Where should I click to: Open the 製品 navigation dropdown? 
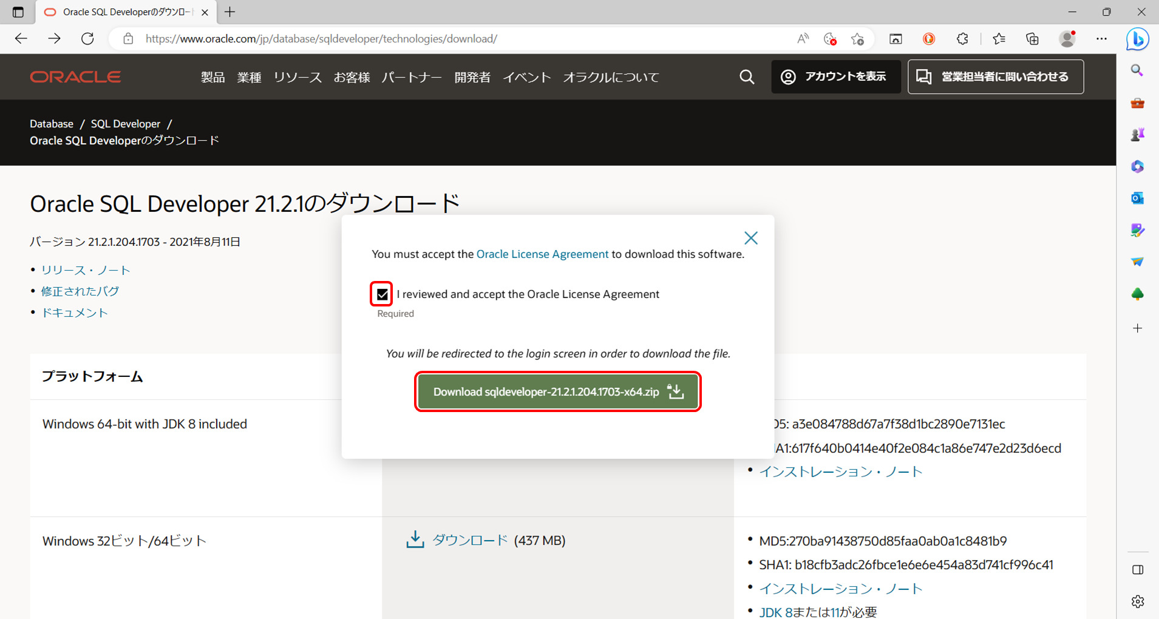pyautogui.click(x=212, y=76)
